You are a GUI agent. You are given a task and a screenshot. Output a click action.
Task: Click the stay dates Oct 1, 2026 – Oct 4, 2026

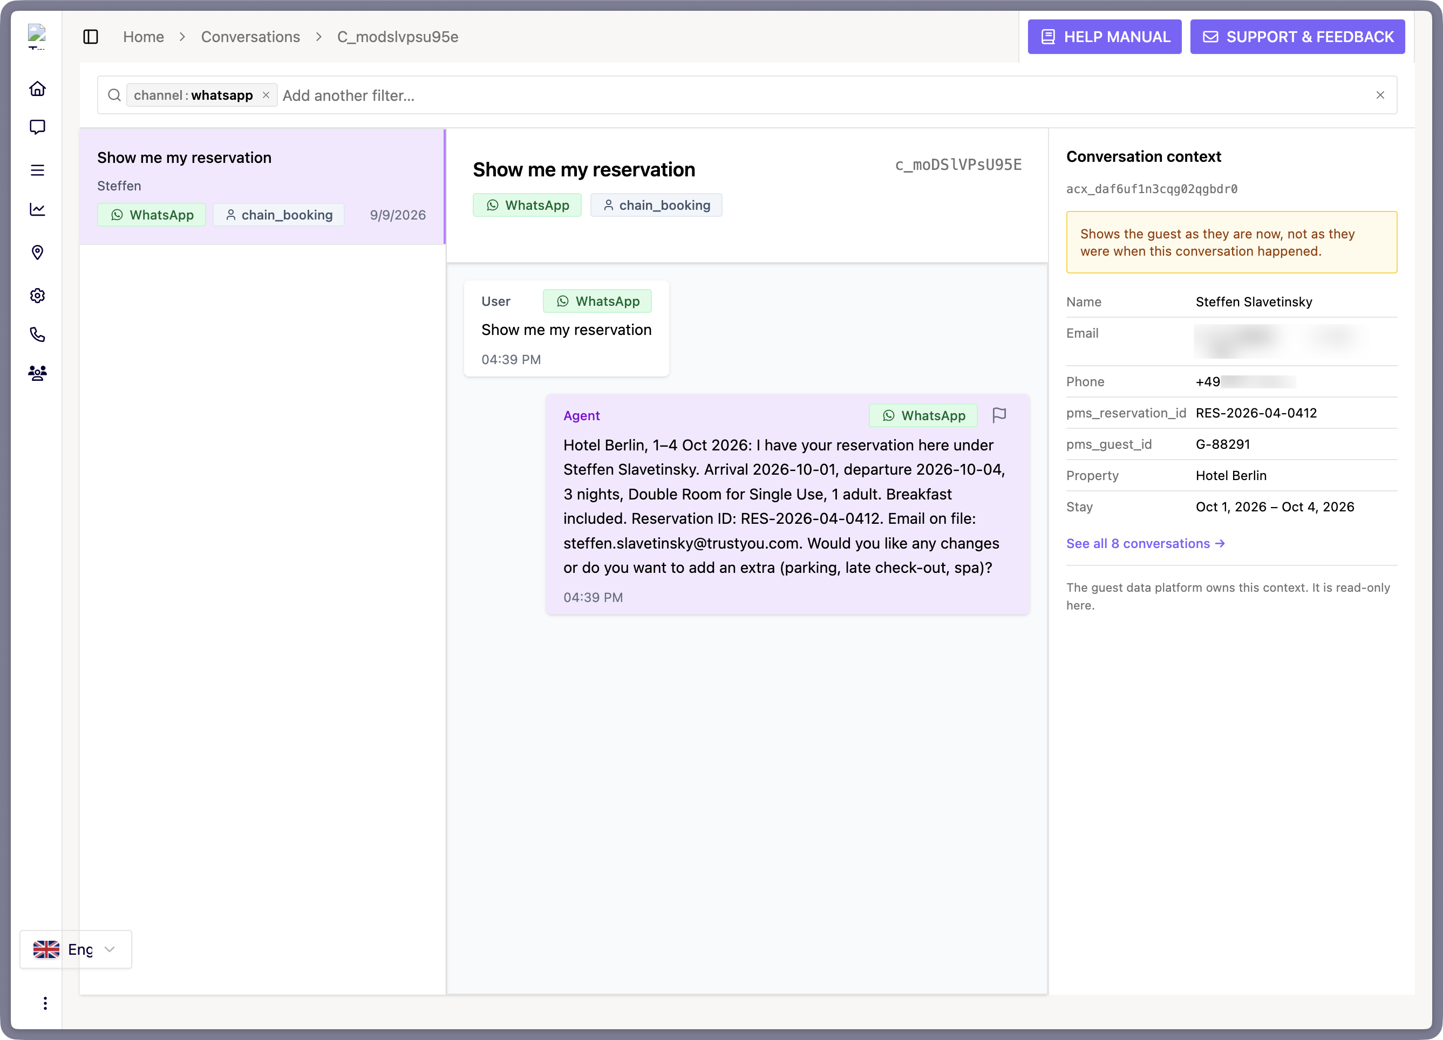tap(1275, 507)
